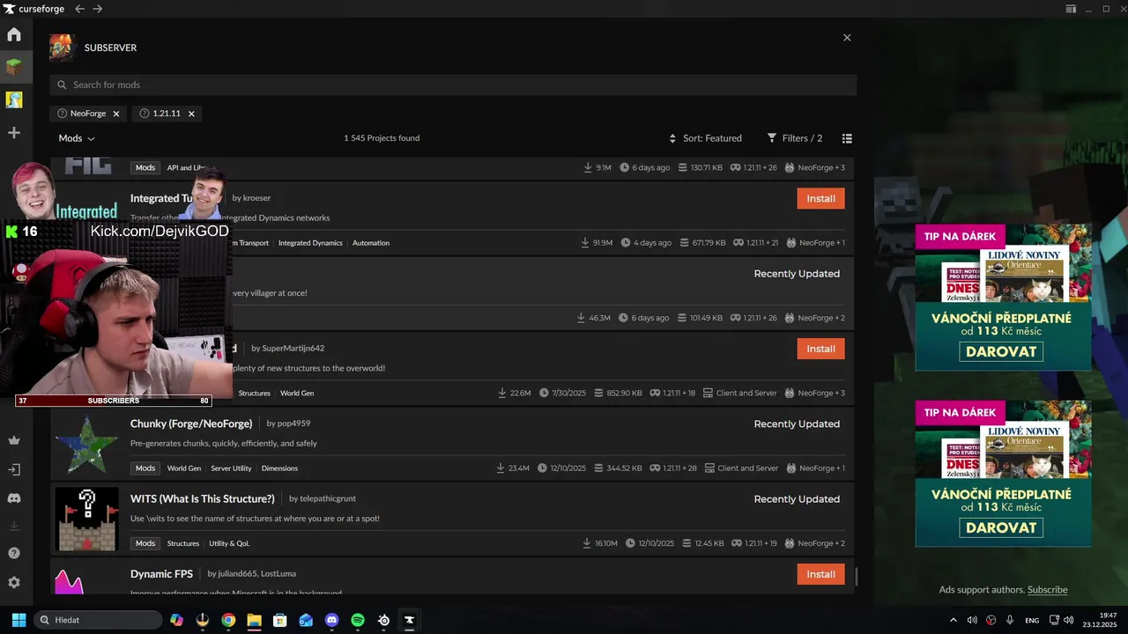The height and width of the screenshot is (634, 1128).
Task: Open the settings gear in sidebar
Action: coord(14,582)
